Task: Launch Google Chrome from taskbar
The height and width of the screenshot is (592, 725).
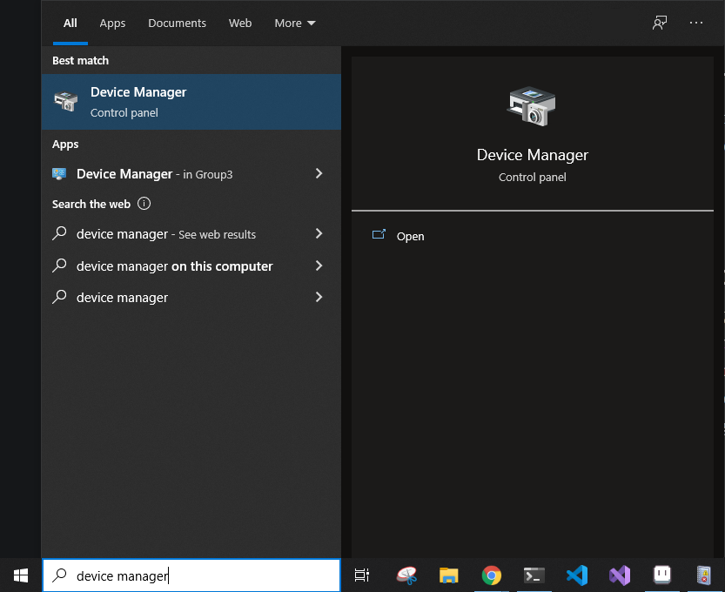Action: coord(491,575)
